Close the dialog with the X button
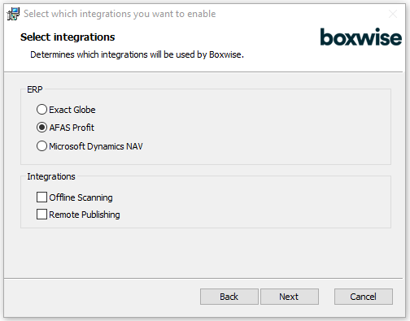 click(393, 14)
